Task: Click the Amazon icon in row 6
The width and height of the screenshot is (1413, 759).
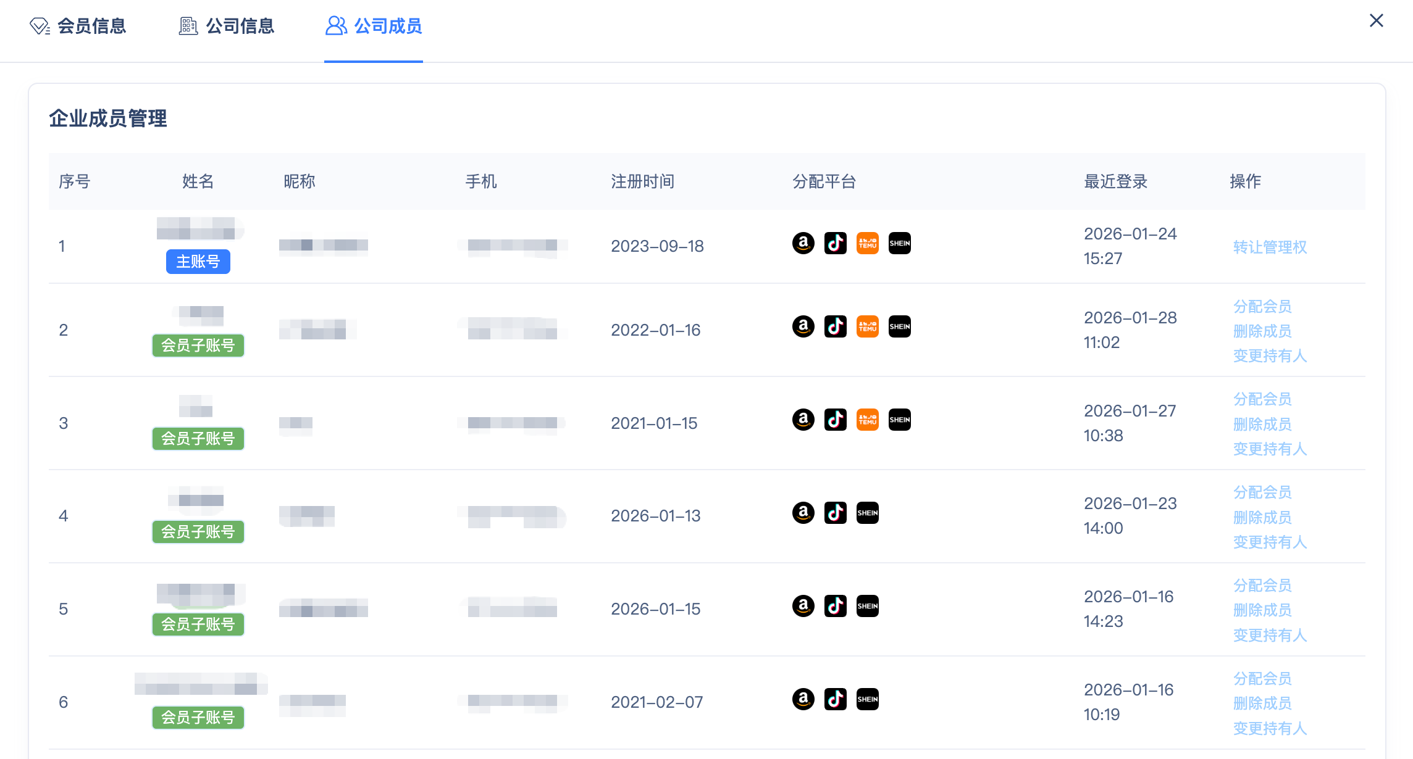Action: [803, 699]
